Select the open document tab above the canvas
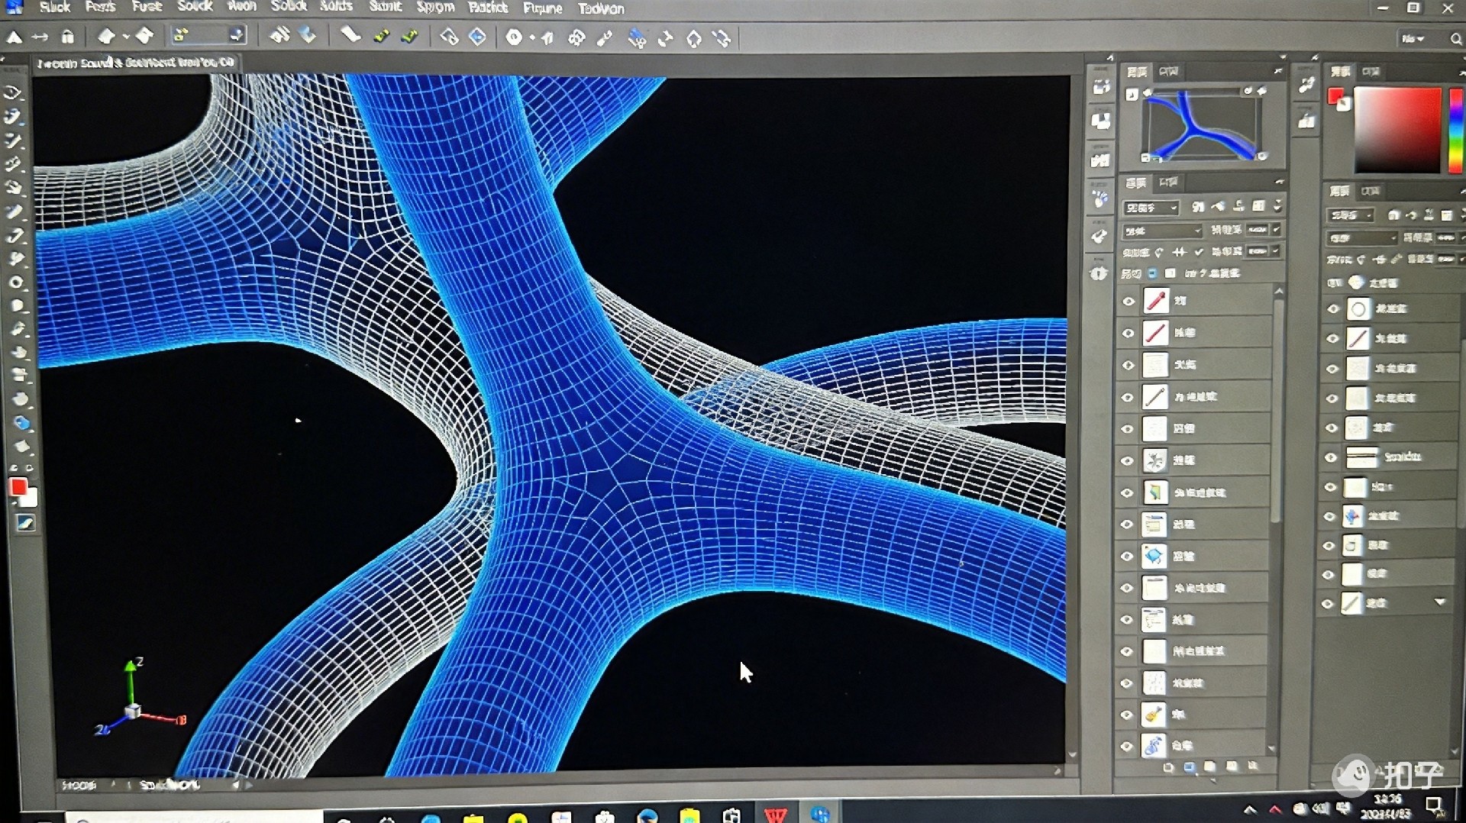The image size is (1466, 823). coord(136,63)
